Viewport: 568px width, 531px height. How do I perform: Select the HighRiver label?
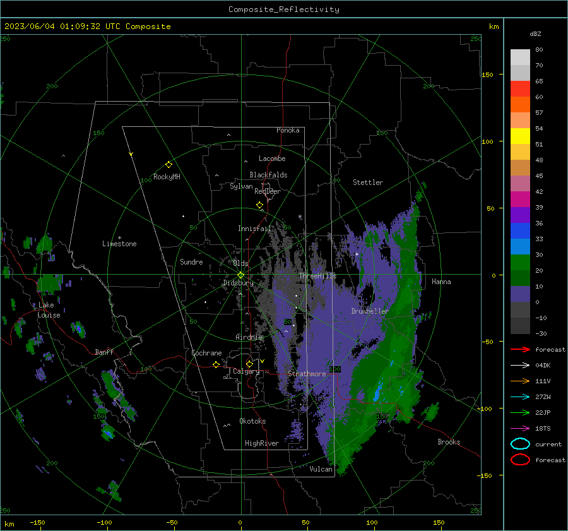[x=262, y=443]
